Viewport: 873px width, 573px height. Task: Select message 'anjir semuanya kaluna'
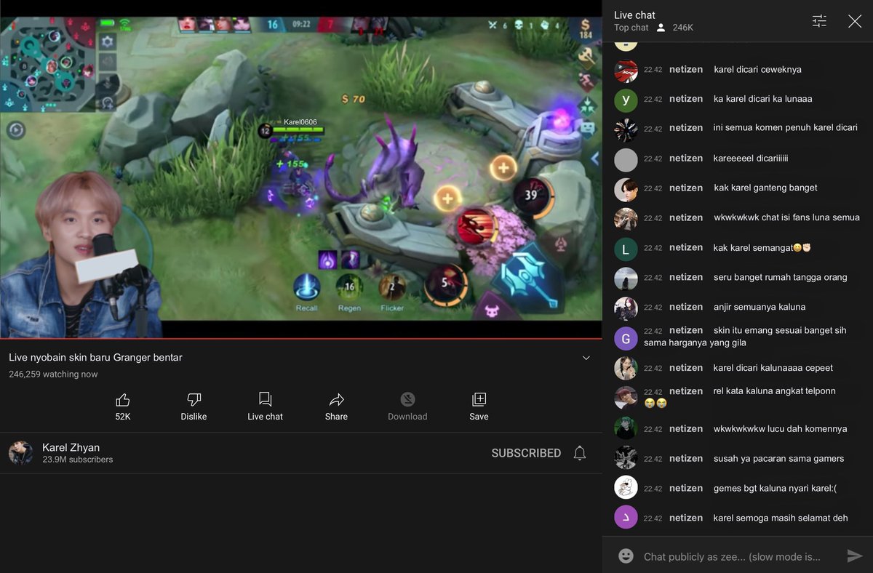(x=760, y=307)
